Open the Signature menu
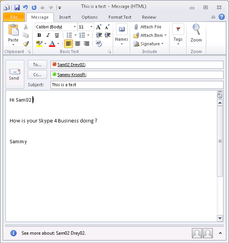 tap(149, 44)
